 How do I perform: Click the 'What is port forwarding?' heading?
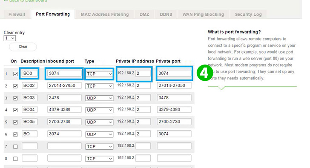(234, 32)
